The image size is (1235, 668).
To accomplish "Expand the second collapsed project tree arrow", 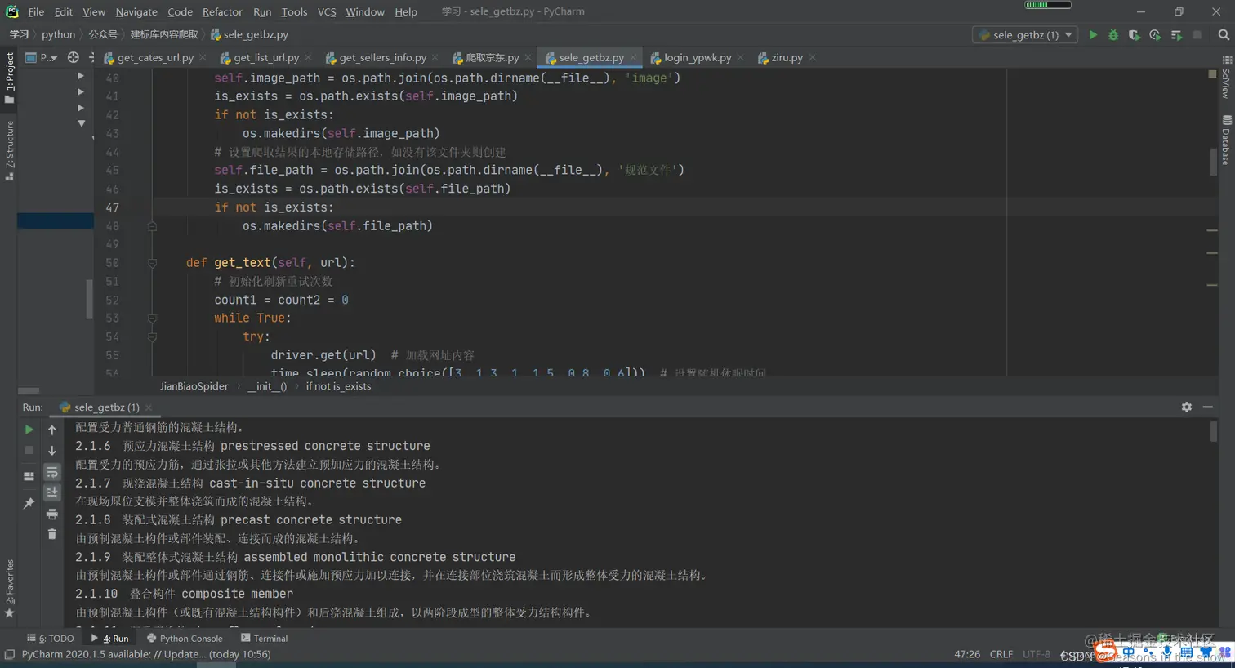I will tap(80, 92).
